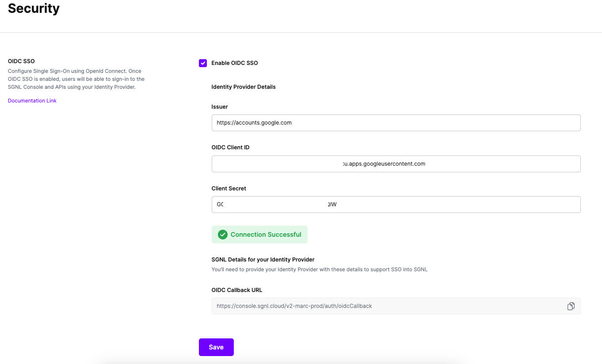This screenshot has width=602, height=364.
Task: Click the Client Secret label
Action: click(229, 189)
